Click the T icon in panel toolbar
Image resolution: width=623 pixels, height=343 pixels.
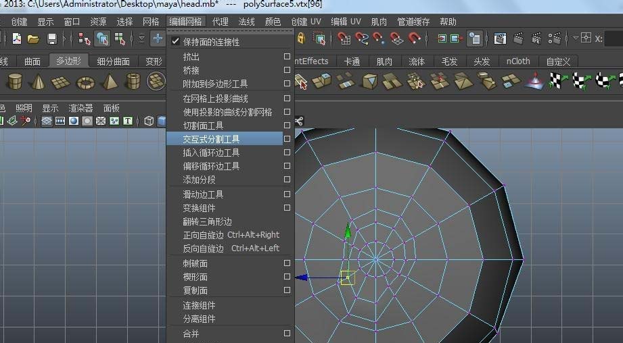[x=128, y=121]
